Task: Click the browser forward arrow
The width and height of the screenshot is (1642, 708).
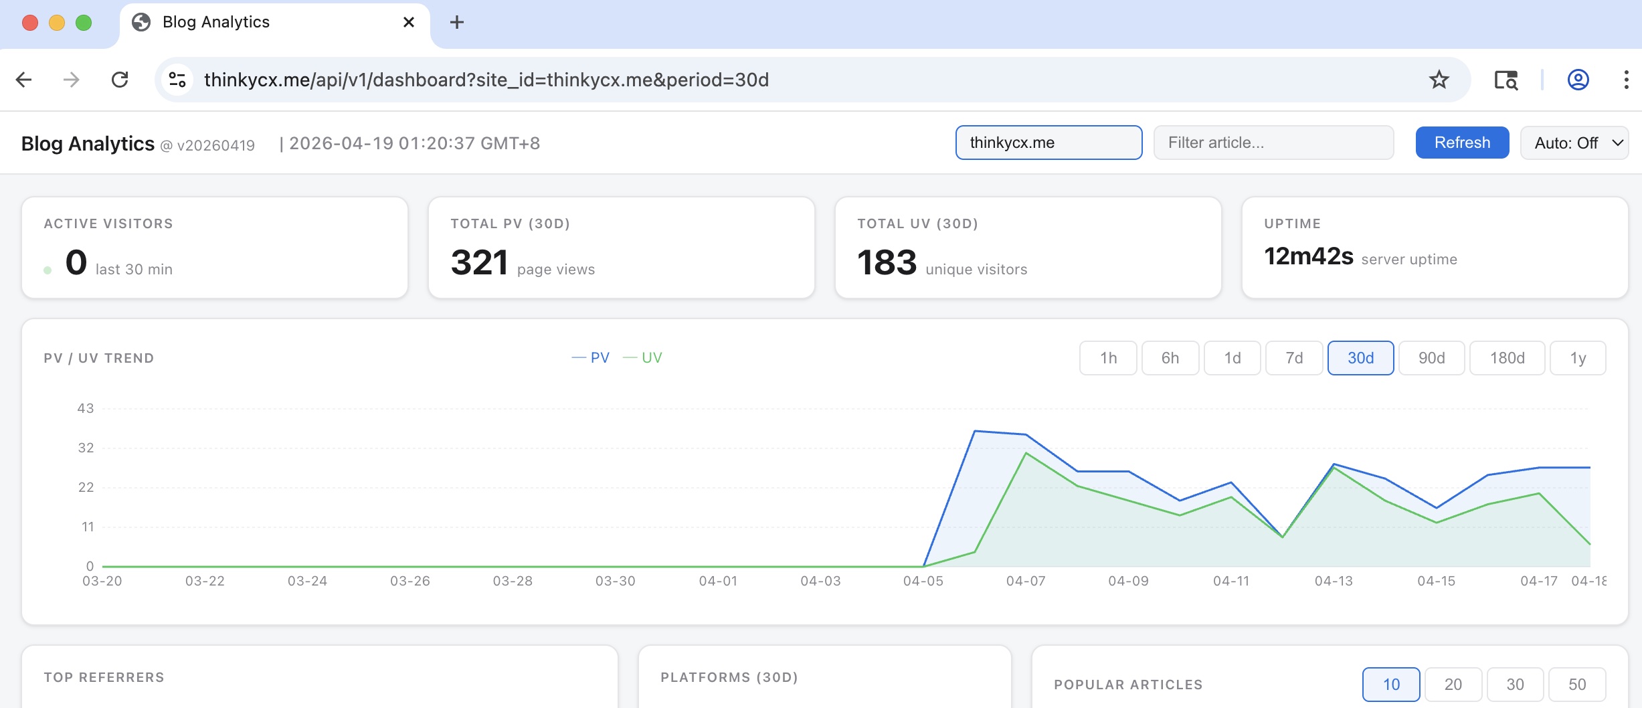Action: point(71,80)
